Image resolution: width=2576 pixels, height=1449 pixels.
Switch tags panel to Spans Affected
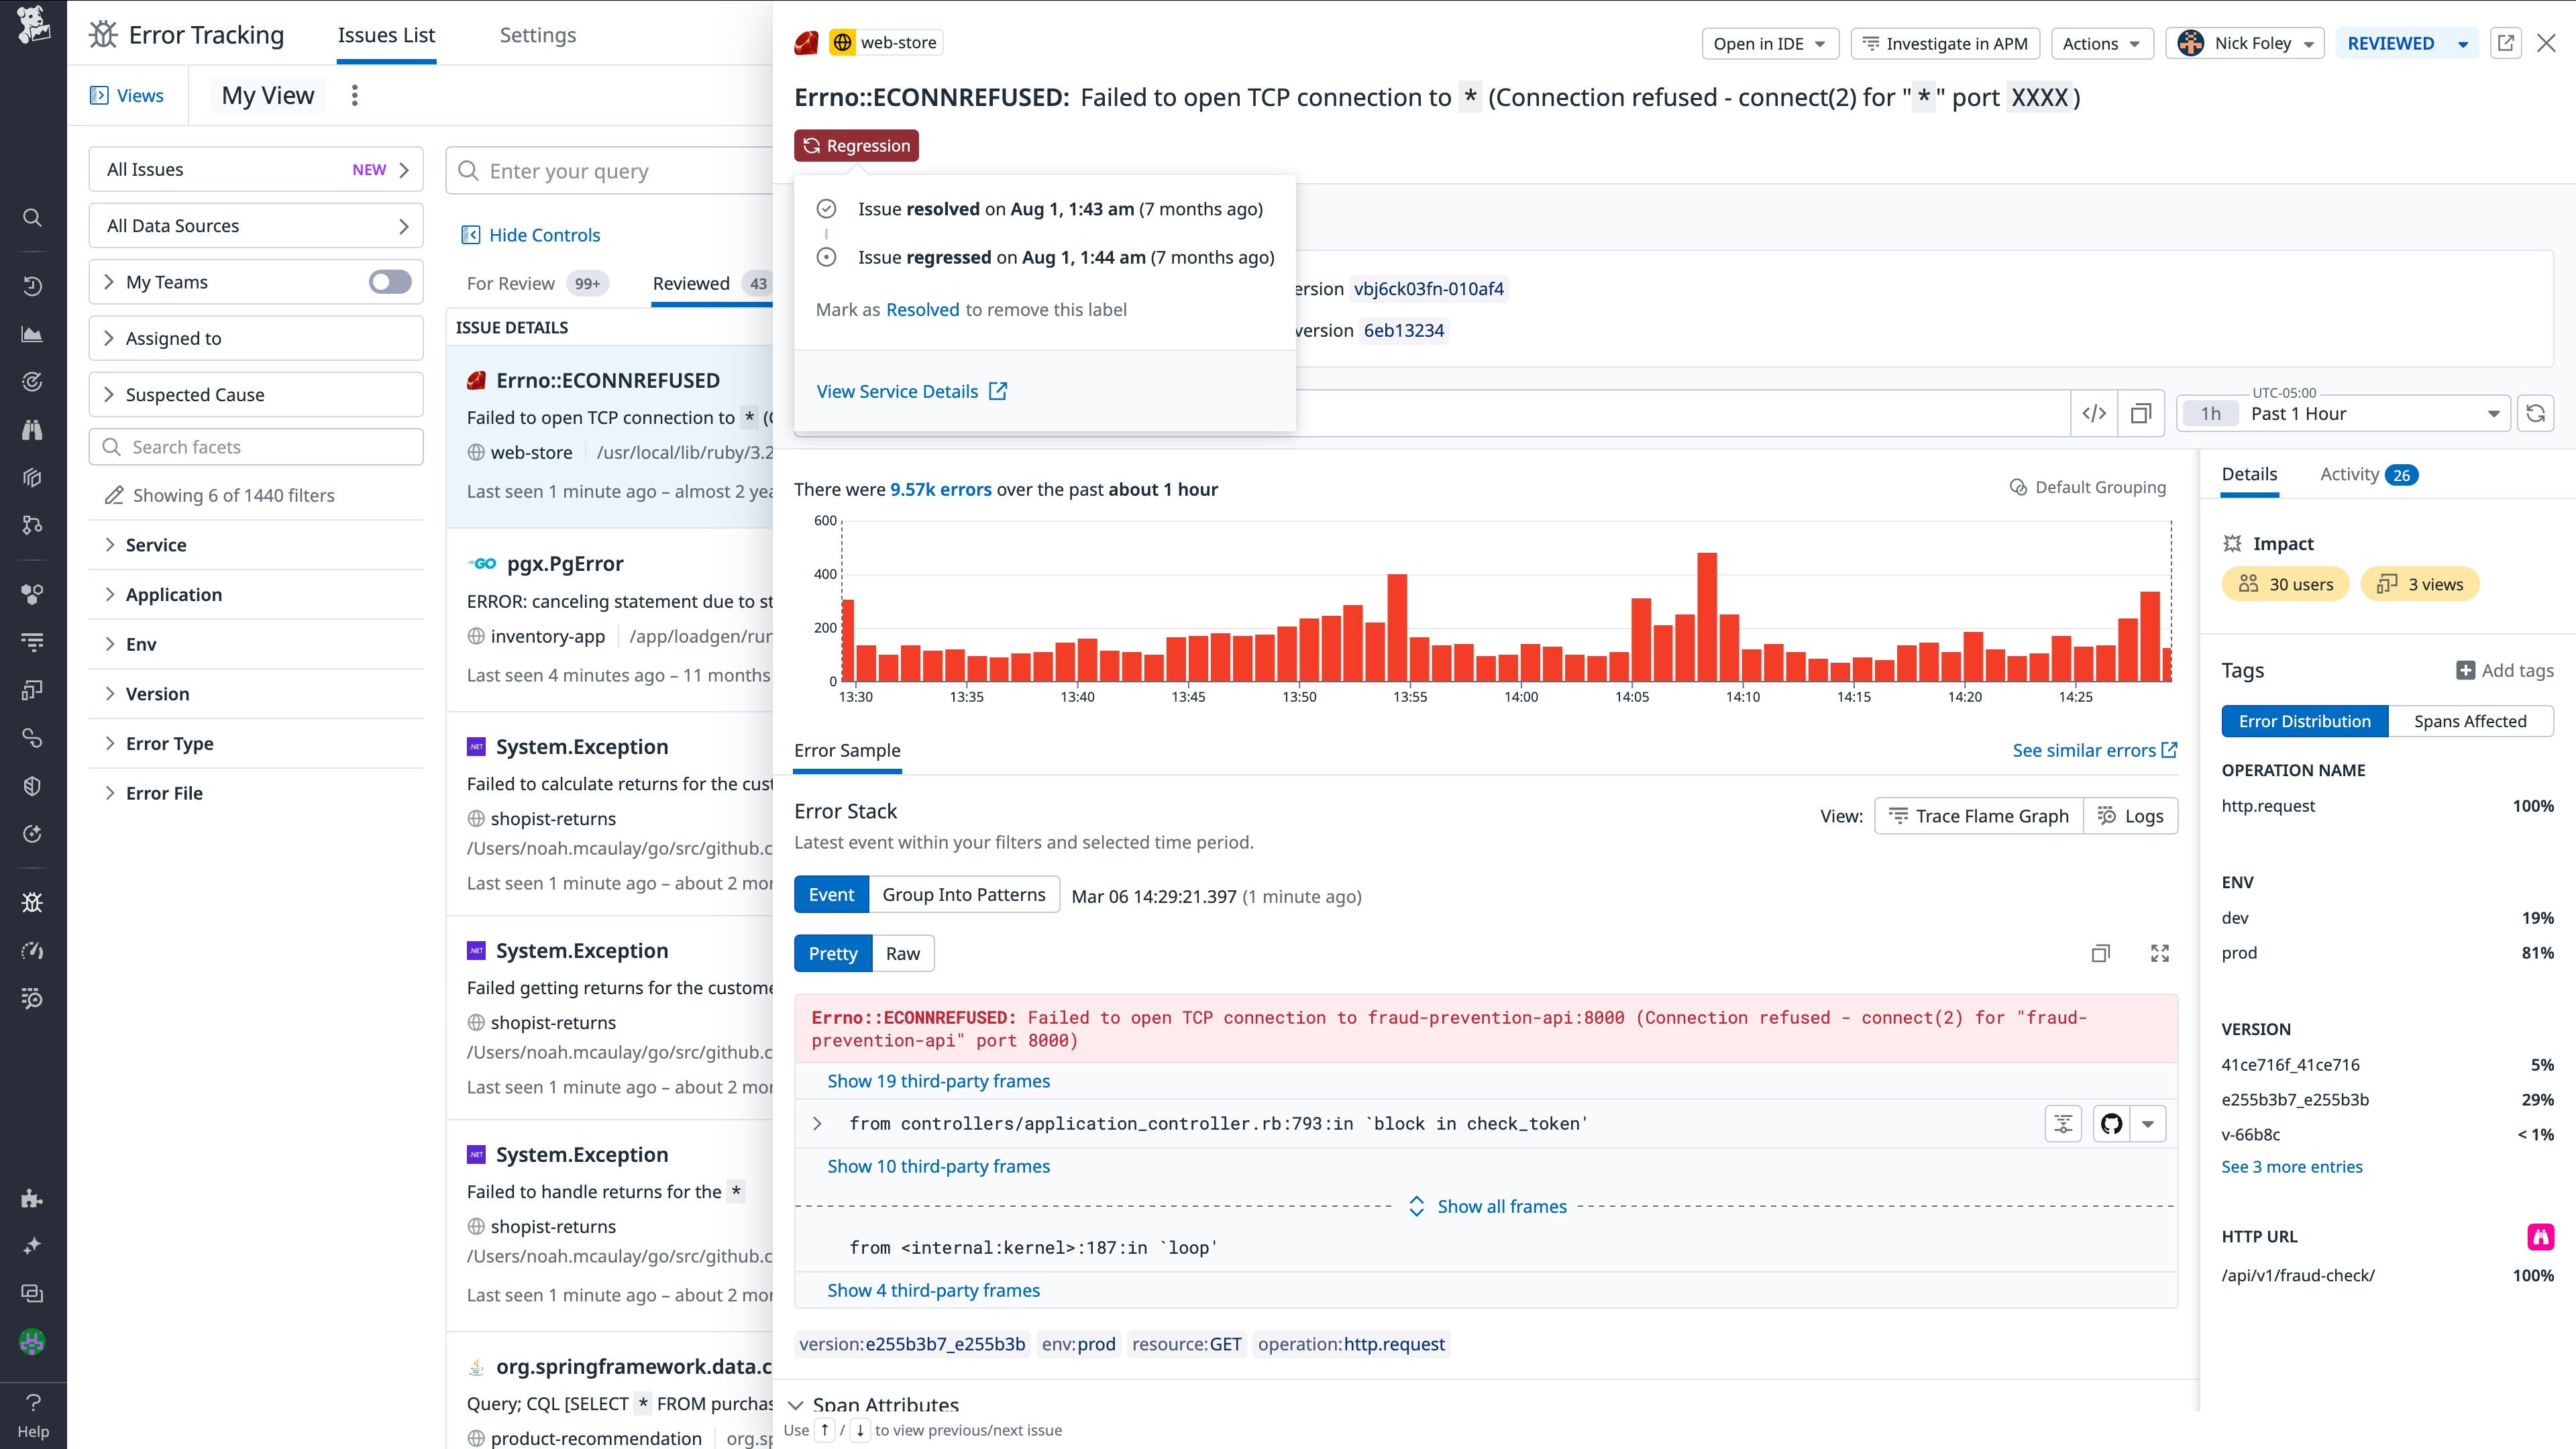tap(2471, 721)
